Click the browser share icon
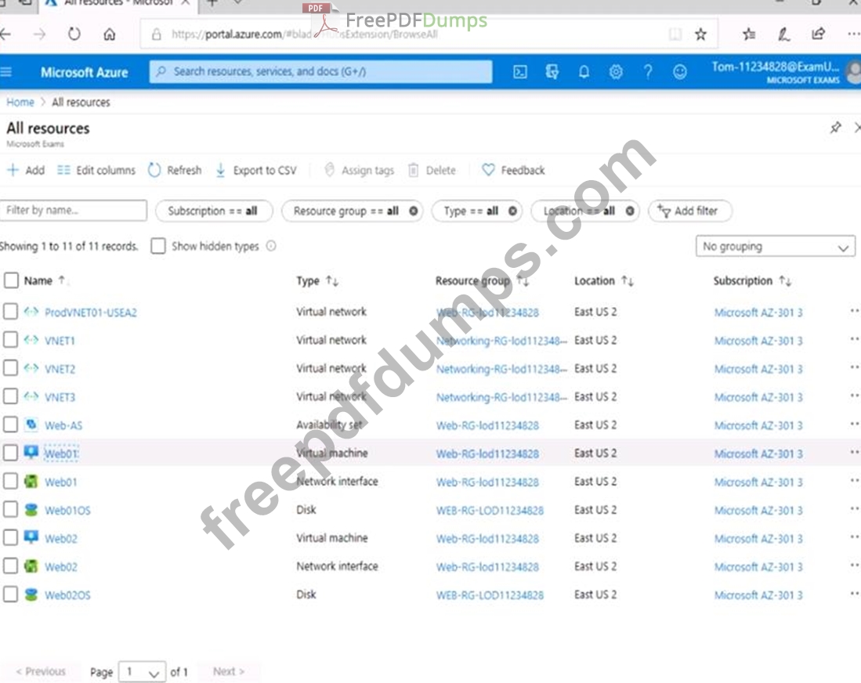861x683 pixels. [x=818, y=34]
